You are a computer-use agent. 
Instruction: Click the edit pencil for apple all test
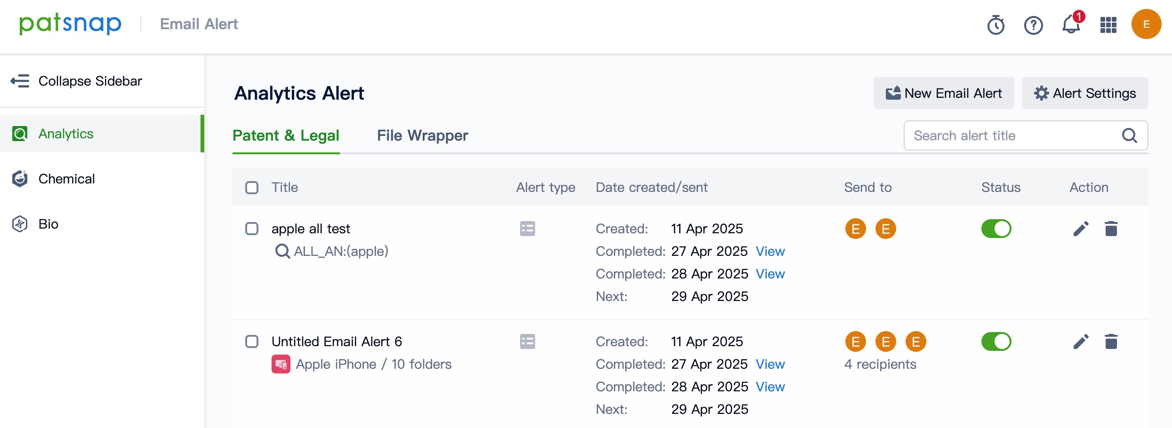click(x=1081, y=229)
